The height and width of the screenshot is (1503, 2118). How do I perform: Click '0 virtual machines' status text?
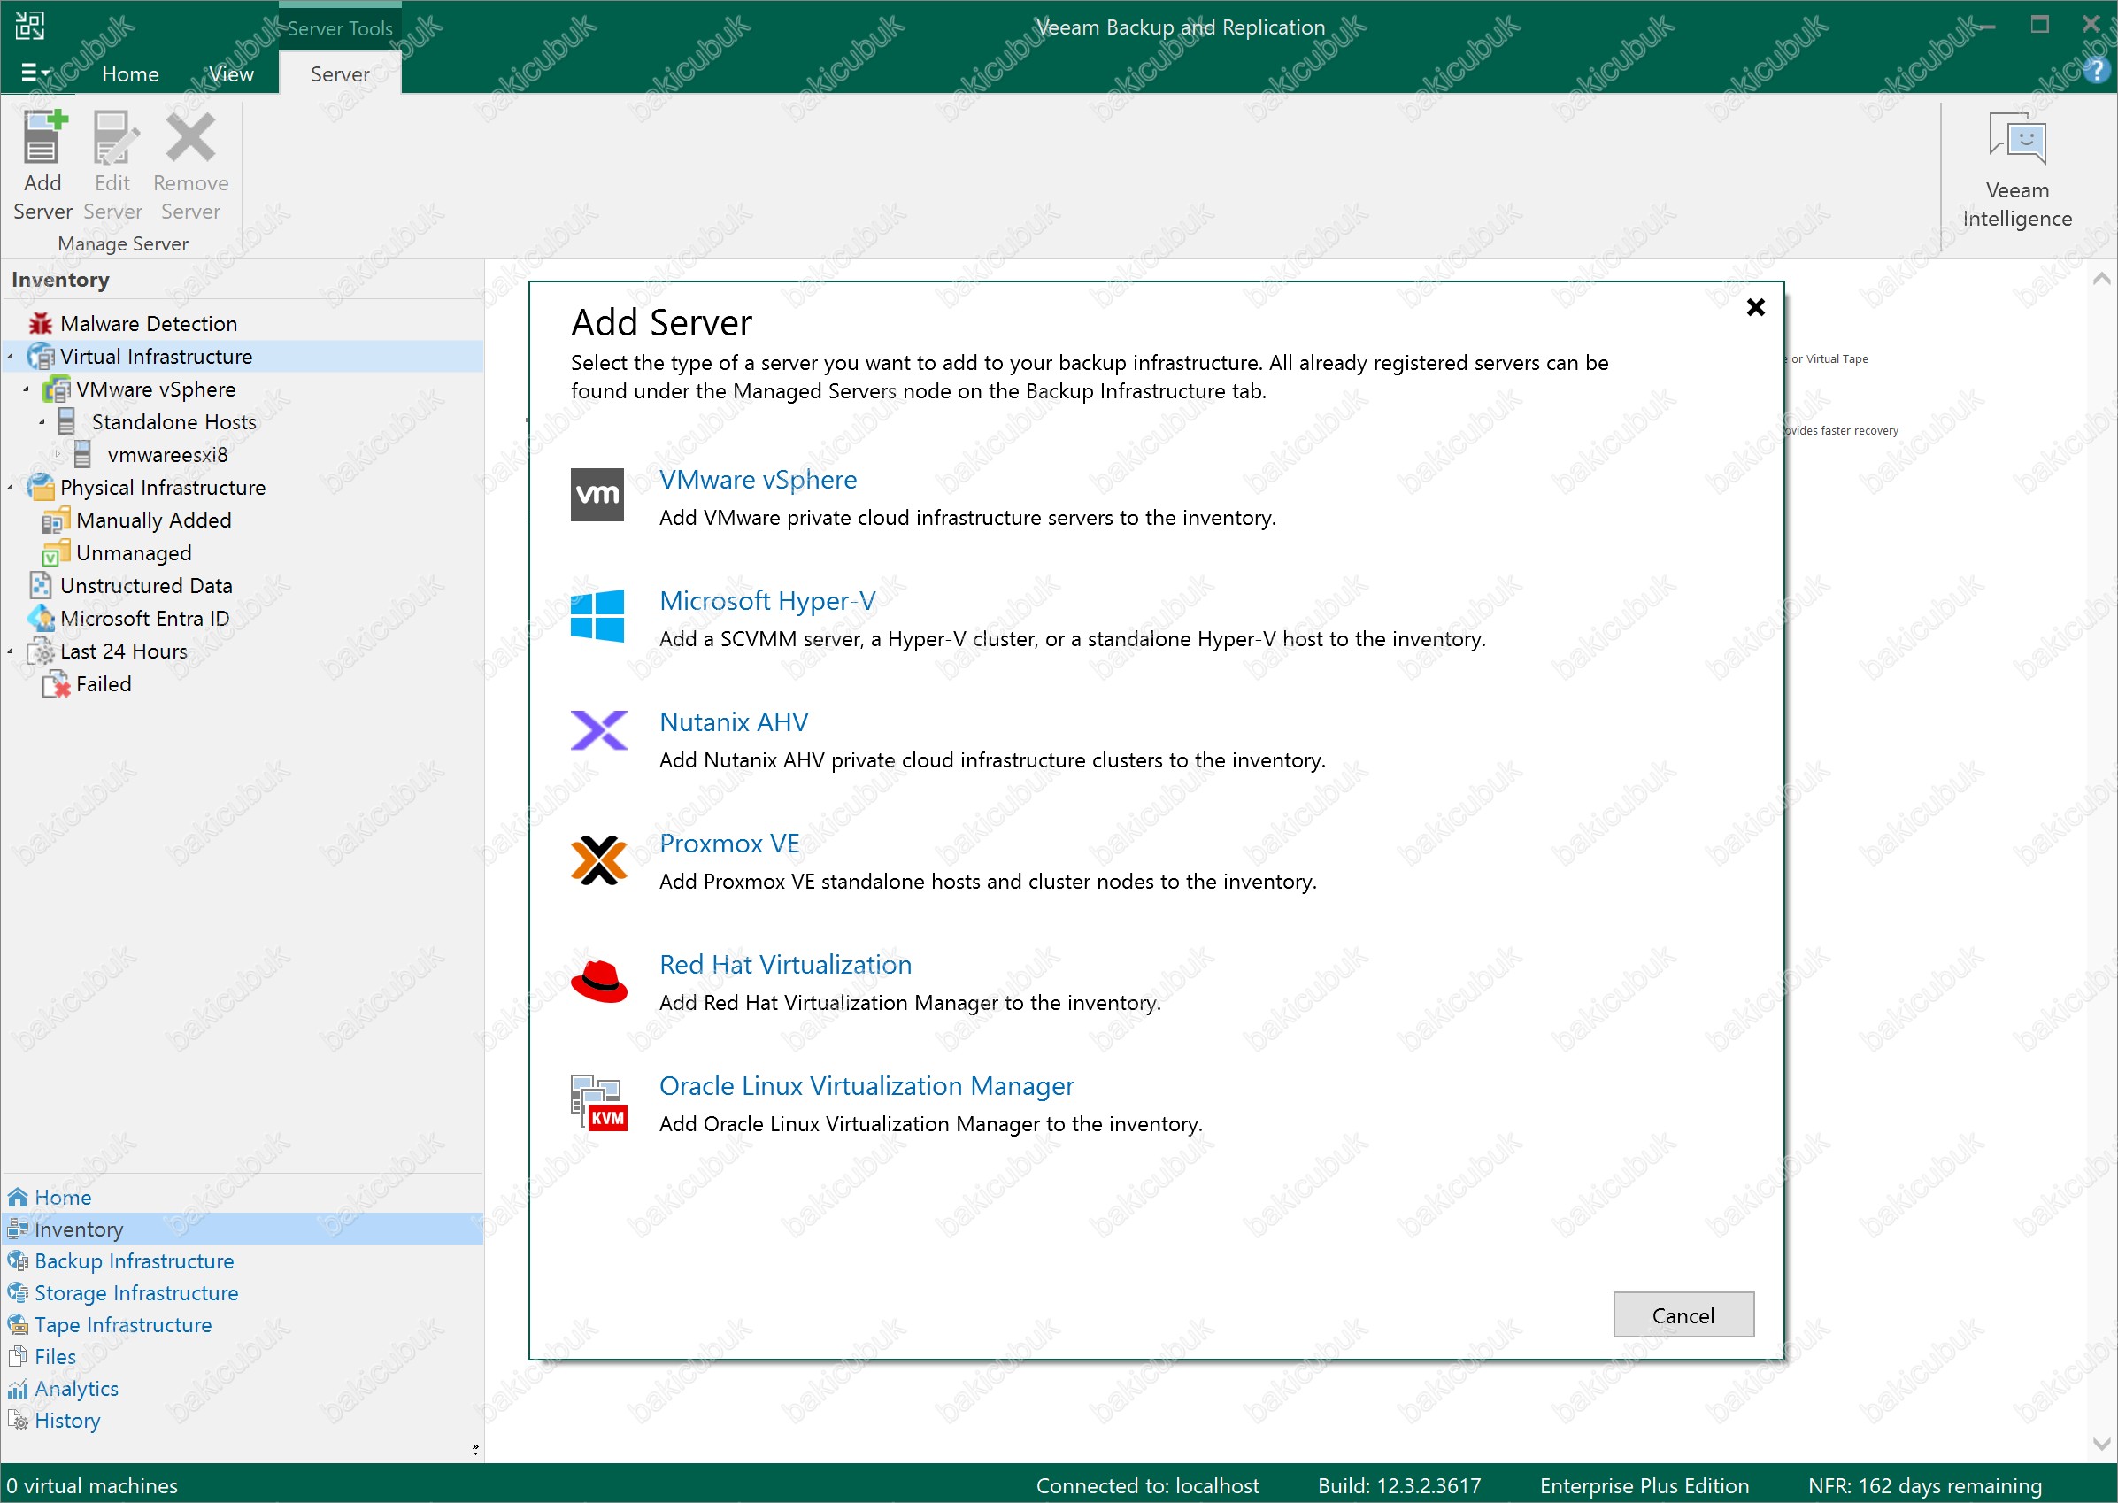click(x=91, y=1485)
